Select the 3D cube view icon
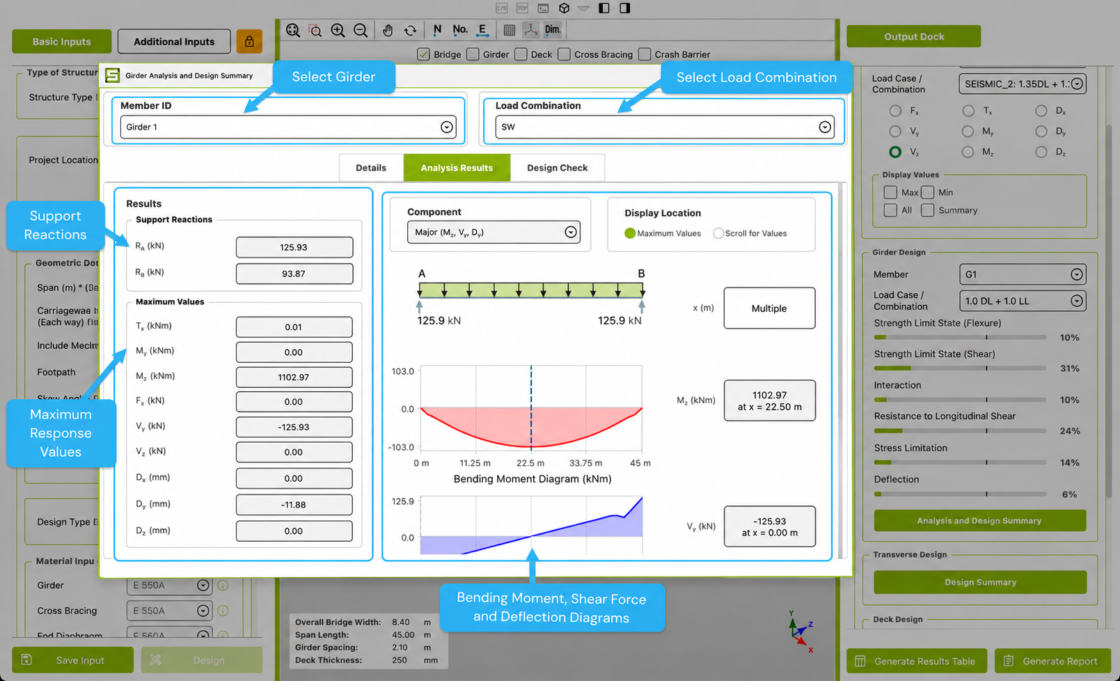The image size is (1120, 681). point(564,8)
